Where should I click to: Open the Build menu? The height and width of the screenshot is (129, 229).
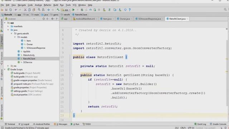point(56,5)
